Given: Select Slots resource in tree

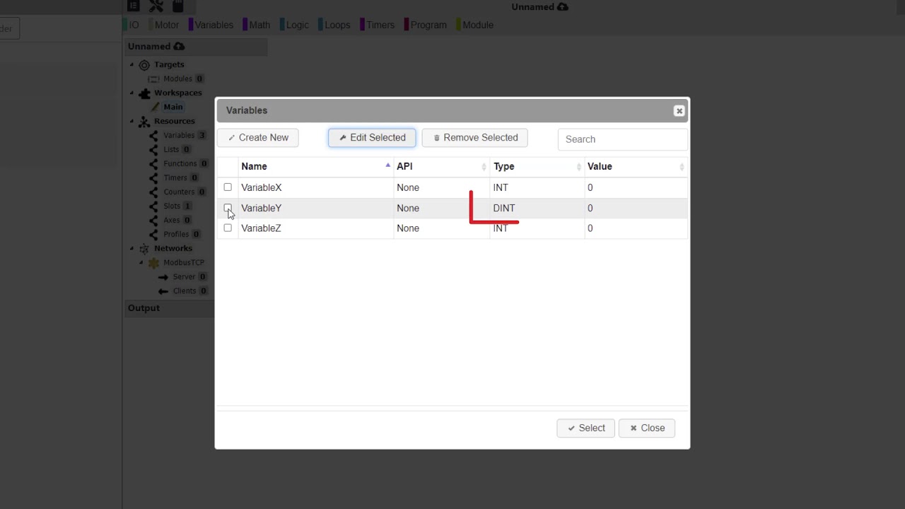Looking at the screenshot, I should point(172,206).
